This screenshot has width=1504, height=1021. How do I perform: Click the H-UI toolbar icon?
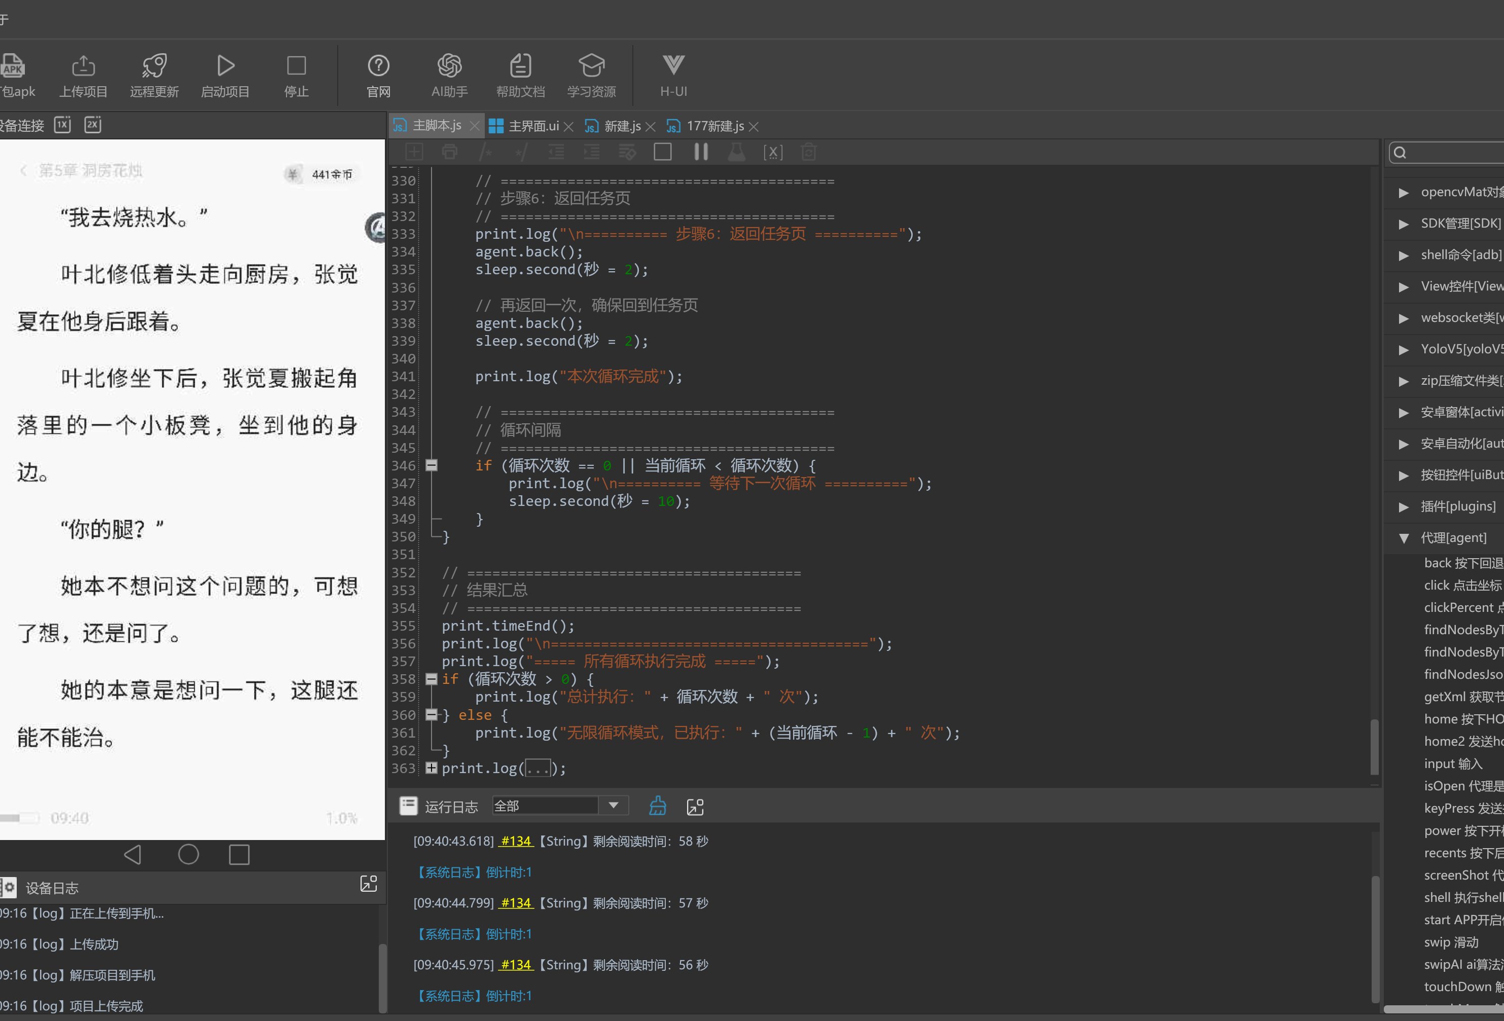(x=673, y=65)
